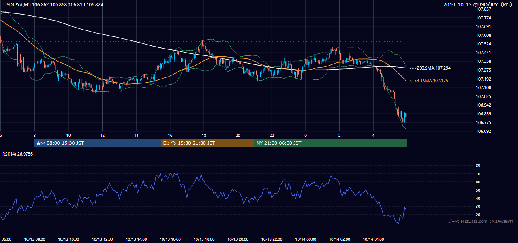The image size is (518, 243).
Task: Select the NY 21:00-06:00 JST session bar
Action: [x=330, y=143]
